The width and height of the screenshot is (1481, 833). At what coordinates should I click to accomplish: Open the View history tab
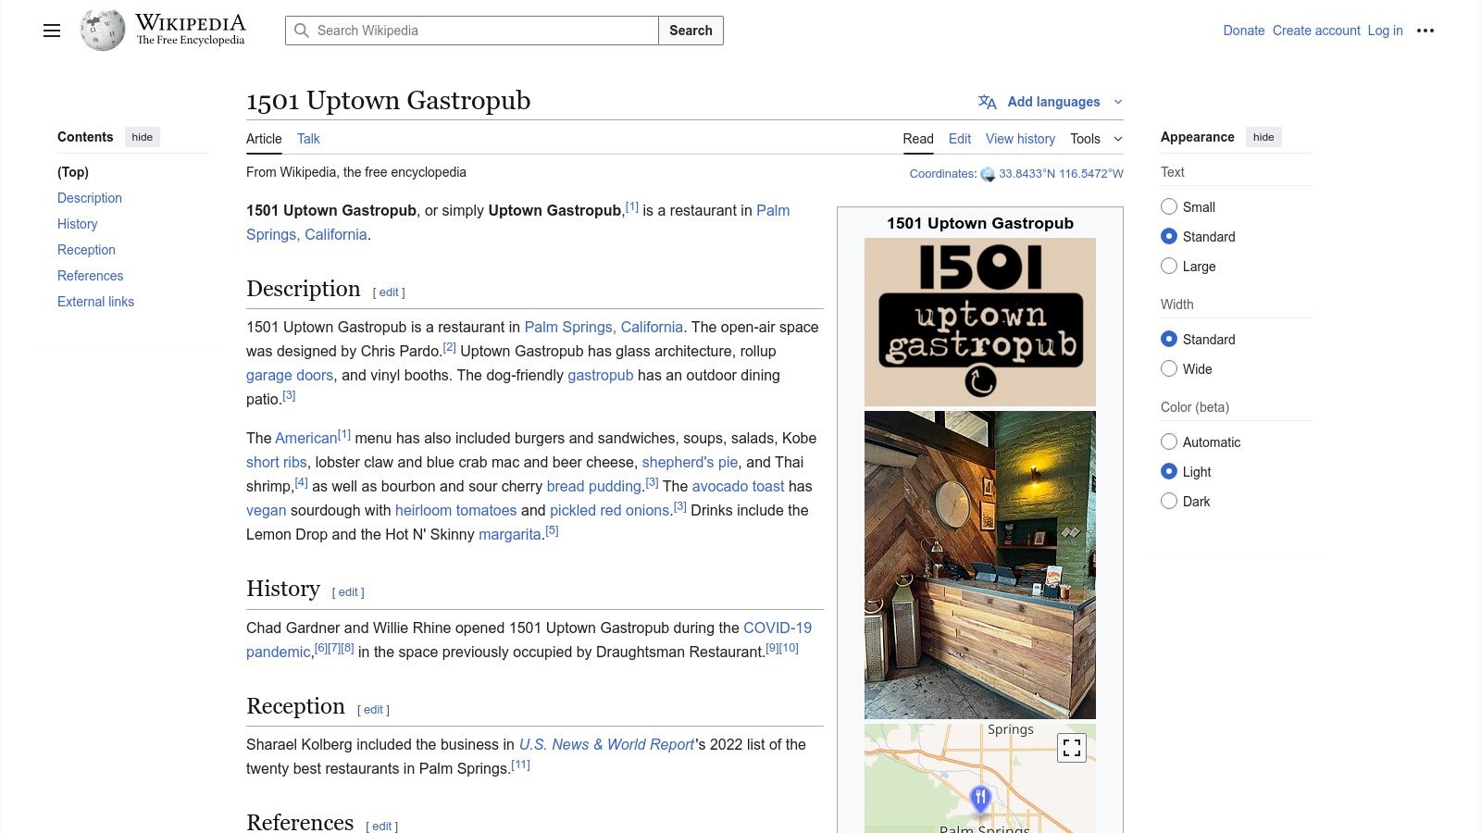pos(1020,139)
